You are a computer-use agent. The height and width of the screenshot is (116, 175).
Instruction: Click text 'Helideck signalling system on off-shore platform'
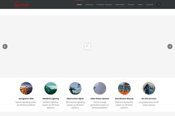tap(51, 105)
